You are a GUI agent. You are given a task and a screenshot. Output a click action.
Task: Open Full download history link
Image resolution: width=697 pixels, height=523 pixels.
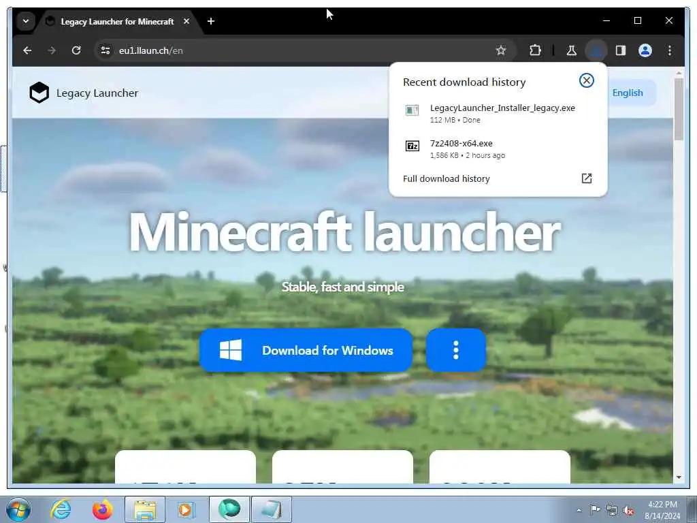coord(446,179)
